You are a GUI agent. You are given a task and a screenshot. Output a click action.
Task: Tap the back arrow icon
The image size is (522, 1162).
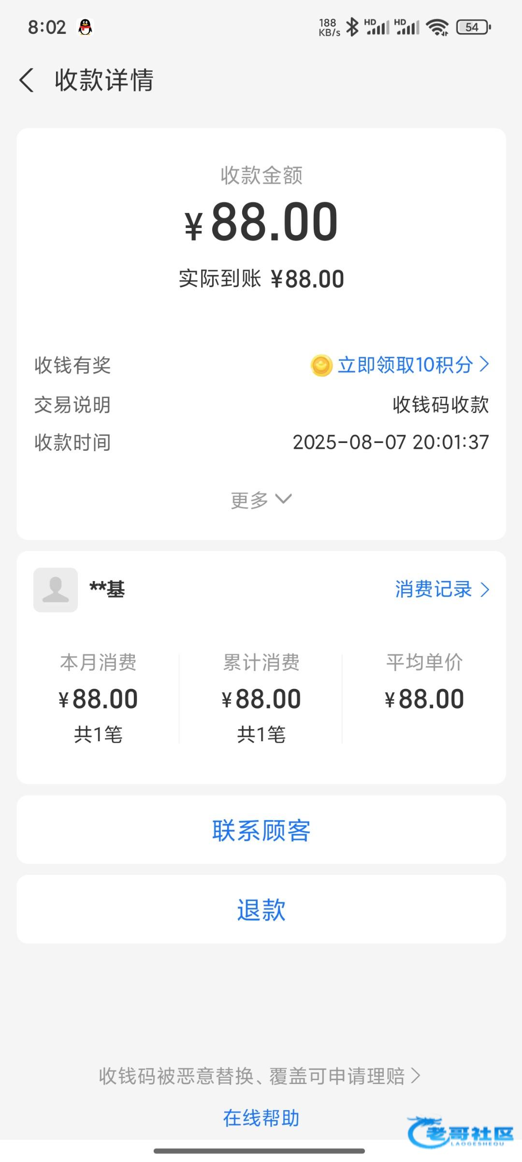(27, 80)
